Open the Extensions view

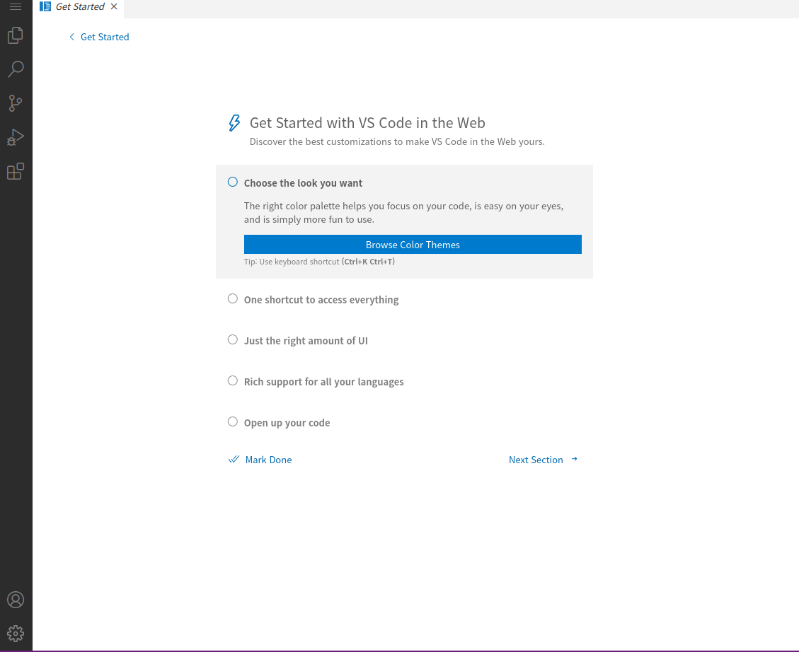tap(16, 172)
